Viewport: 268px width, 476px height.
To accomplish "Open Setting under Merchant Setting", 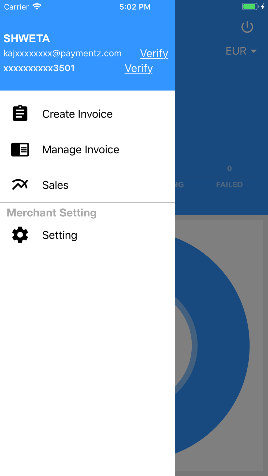I will coord(87,235).
